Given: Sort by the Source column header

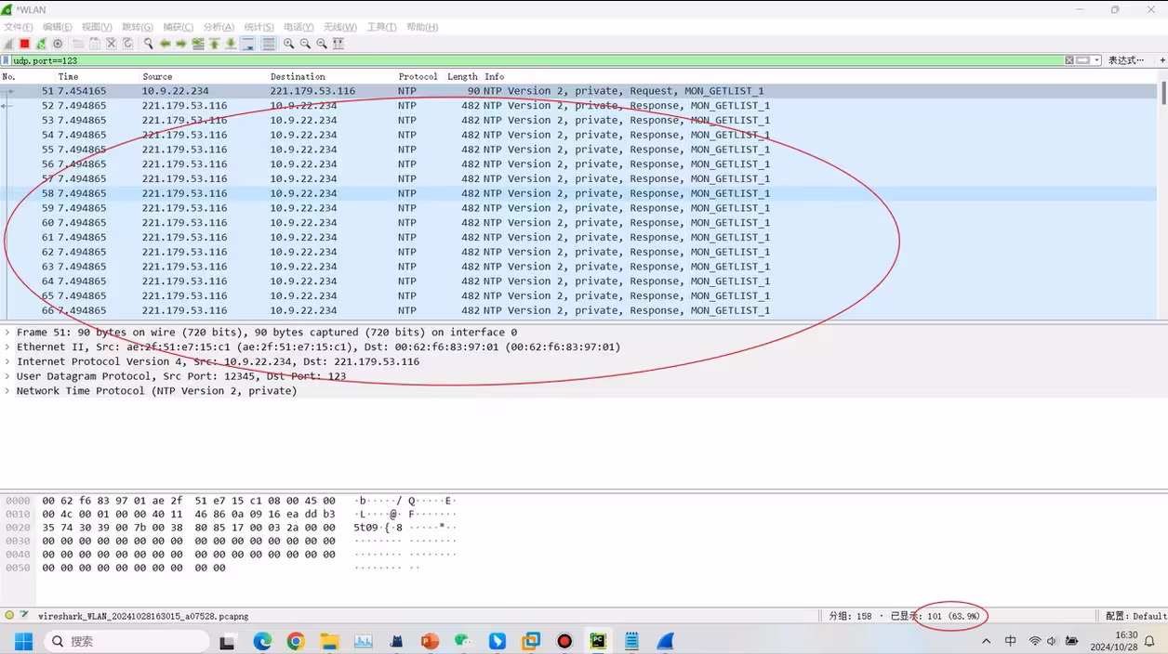Looking at the screenshot, I should click(x=204, y=76).
